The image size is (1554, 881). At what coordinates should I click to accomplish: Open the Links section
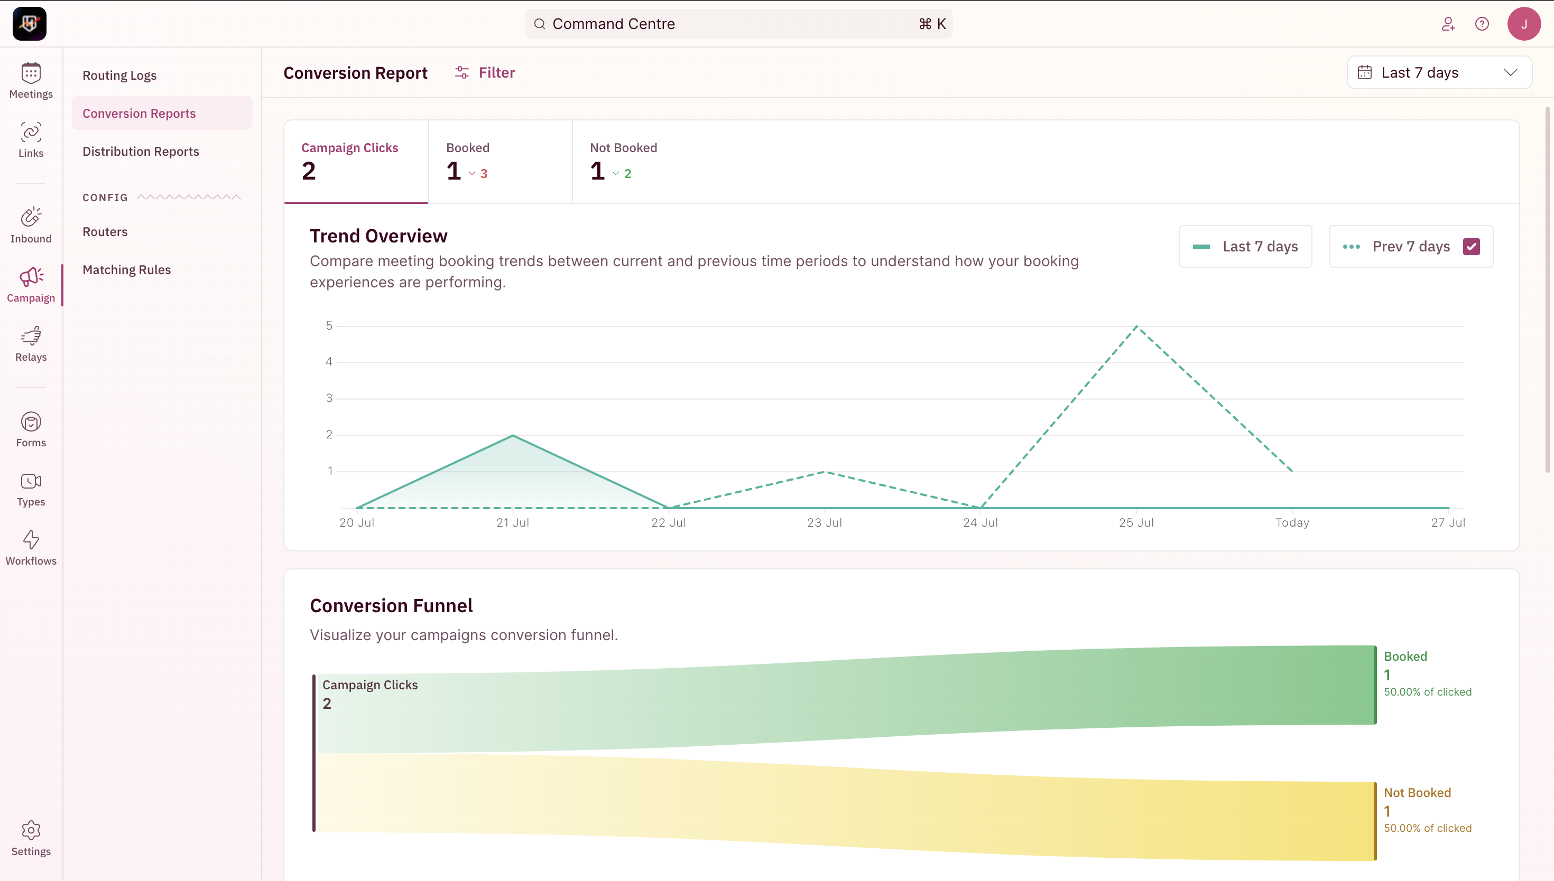click(31, 140)
